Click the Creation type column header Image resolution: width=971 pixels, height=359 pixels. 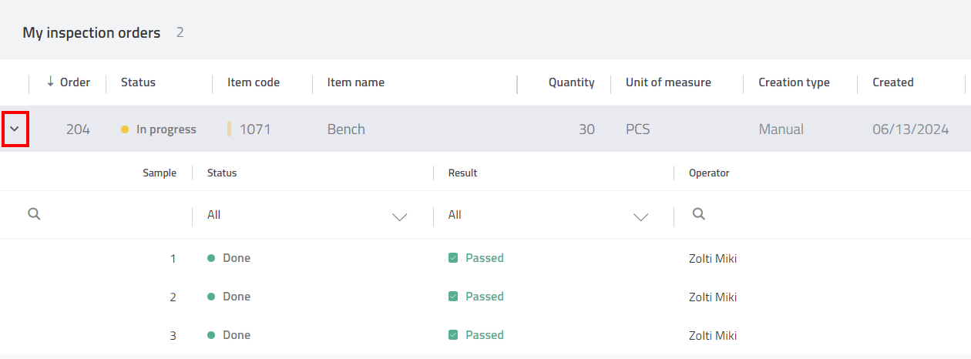(794, 82)
